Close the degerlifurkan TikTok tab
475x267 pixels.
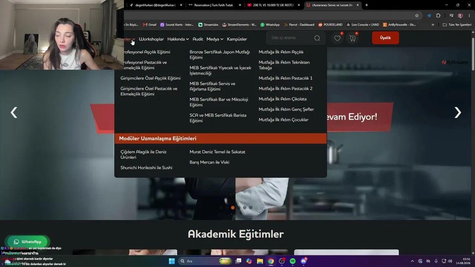click(x=181, y=5)
